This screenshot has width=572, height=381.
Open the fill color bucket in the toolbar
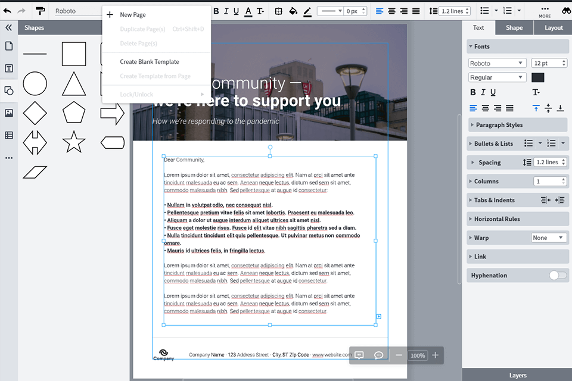292,11
